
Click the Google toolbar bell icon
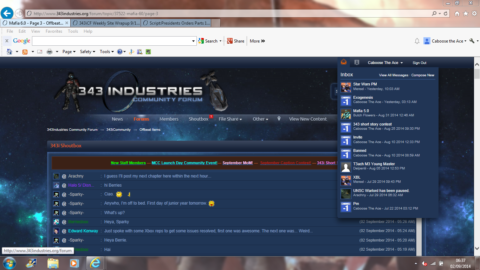point(417,41)
